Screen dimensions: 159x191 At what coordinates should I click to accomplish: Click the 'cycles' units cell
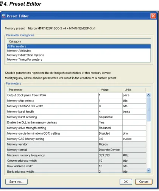(x=134, y=139)
